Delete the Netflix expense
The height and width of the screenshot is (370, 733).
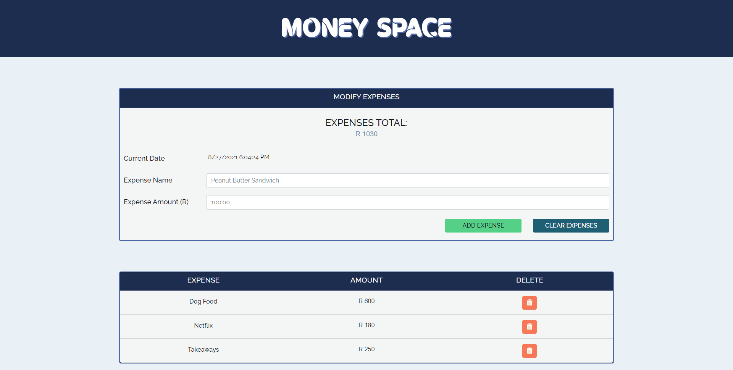pos(529,327)
